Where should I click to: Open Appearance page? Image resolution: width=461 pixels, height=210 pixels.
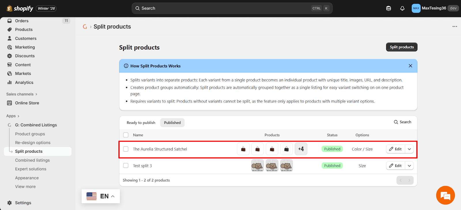[x=27, y=178]
